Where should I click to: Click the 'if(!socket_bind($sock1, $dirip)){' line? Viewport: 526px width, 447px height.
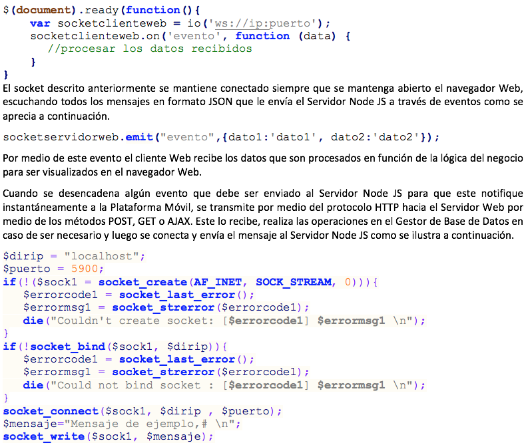pyautogui.click(x=115, y=347)
